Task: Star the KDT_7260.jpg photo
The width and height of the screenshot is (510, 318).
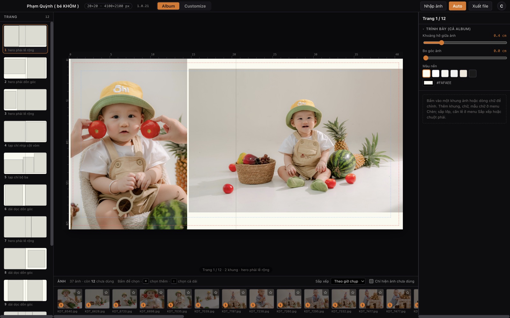Action: tap(298, 293)
